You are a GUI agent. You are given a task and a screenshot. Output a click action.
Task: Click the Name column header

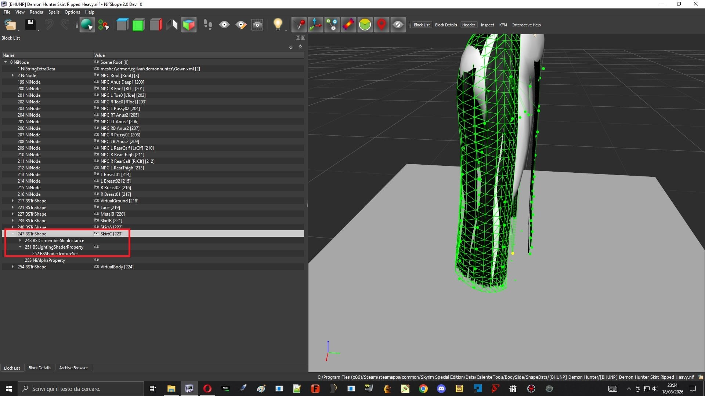click(x=47, y=55)
